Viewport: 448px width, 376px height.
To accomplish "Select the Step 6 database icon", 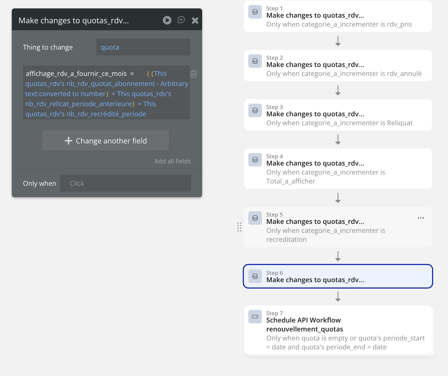I will [255, 276].
